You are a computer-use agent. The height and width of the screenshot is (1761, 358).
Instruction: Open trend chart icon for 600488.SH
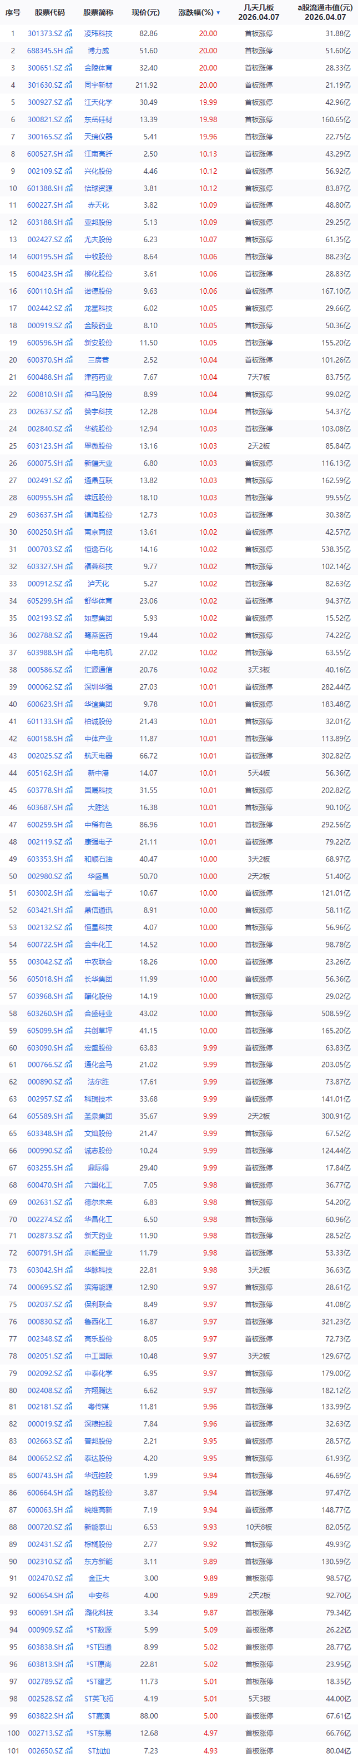pos(68,378)
